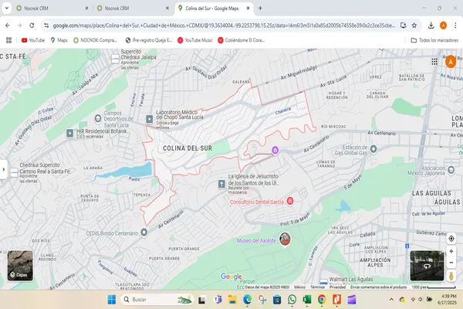Bookmark this page with the star icon
This screenshot has width=463, height=309.
click(414, 25)
